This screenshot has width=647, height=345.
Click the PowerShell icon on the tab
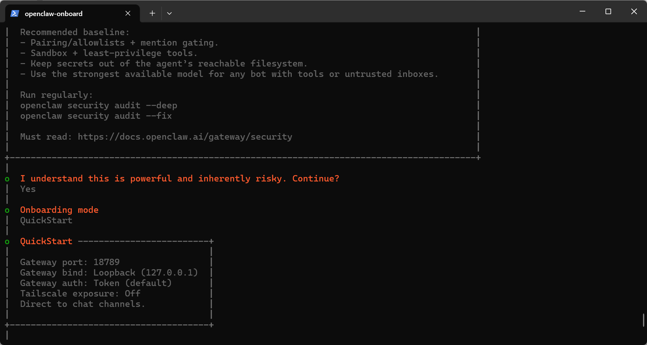(15, 13)
